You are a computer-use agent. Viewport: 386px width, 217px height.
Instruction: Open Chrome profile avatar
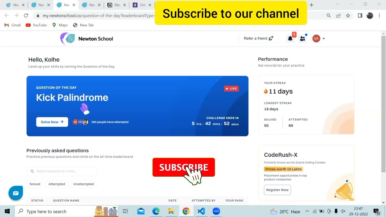click(370, 15)
